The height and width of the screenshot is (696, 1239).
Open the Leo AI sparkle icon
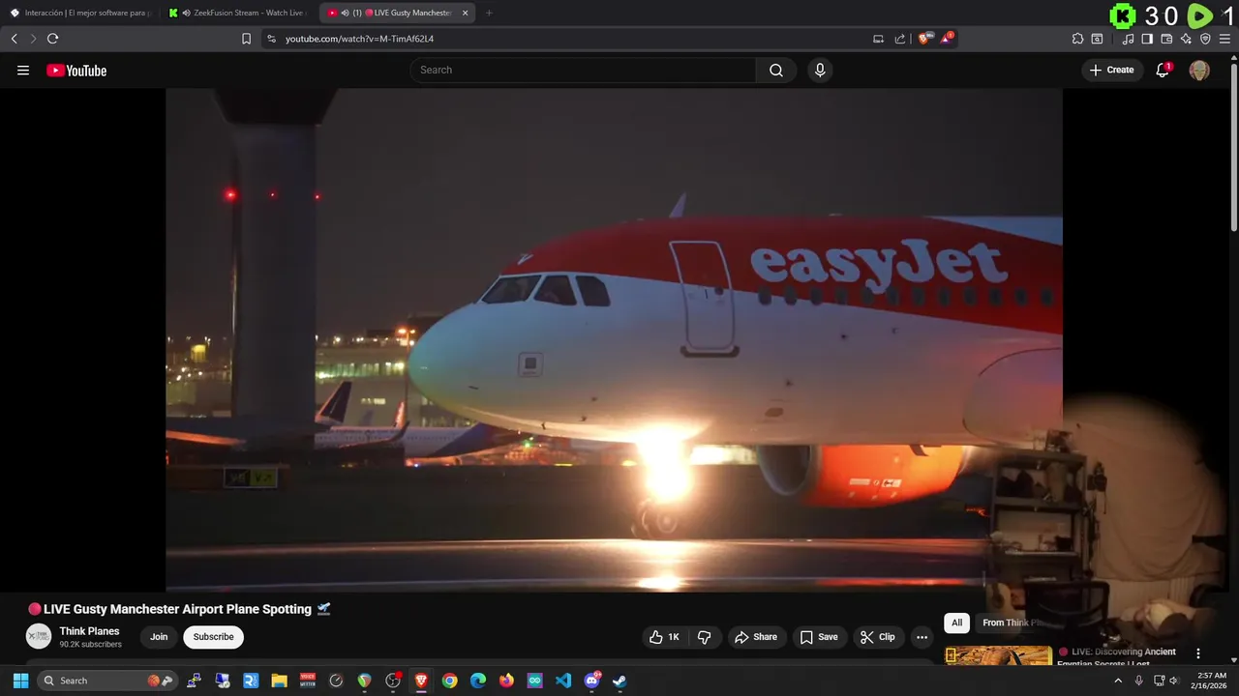click(x=1187, y=39)
